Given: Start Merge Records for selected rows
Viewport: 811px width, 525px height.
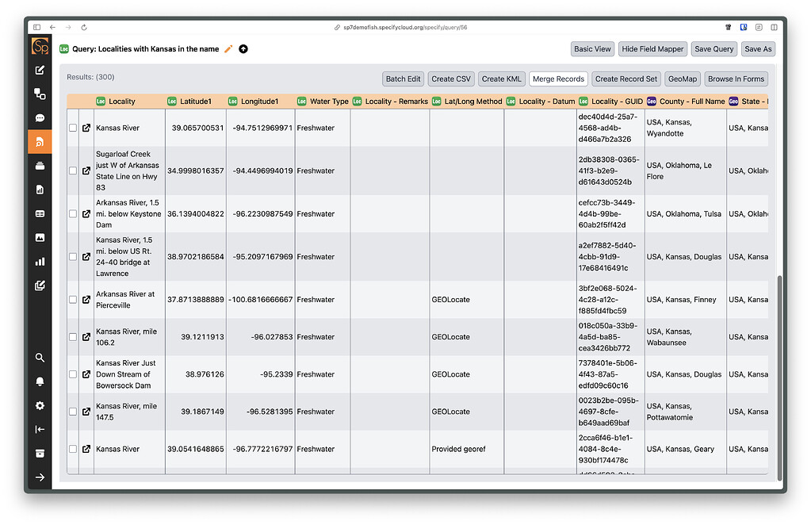Looking at the screenshot, I should pos(558,79).
